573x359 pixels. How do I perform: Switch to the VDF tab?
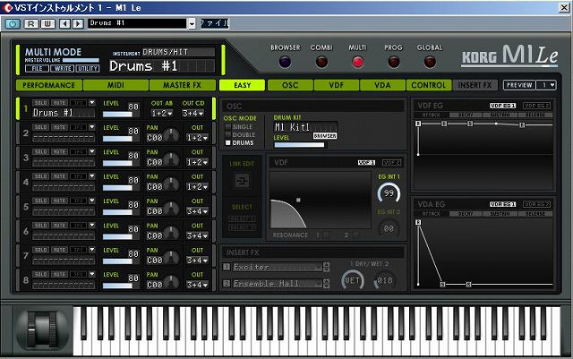[x=337, y=85]
